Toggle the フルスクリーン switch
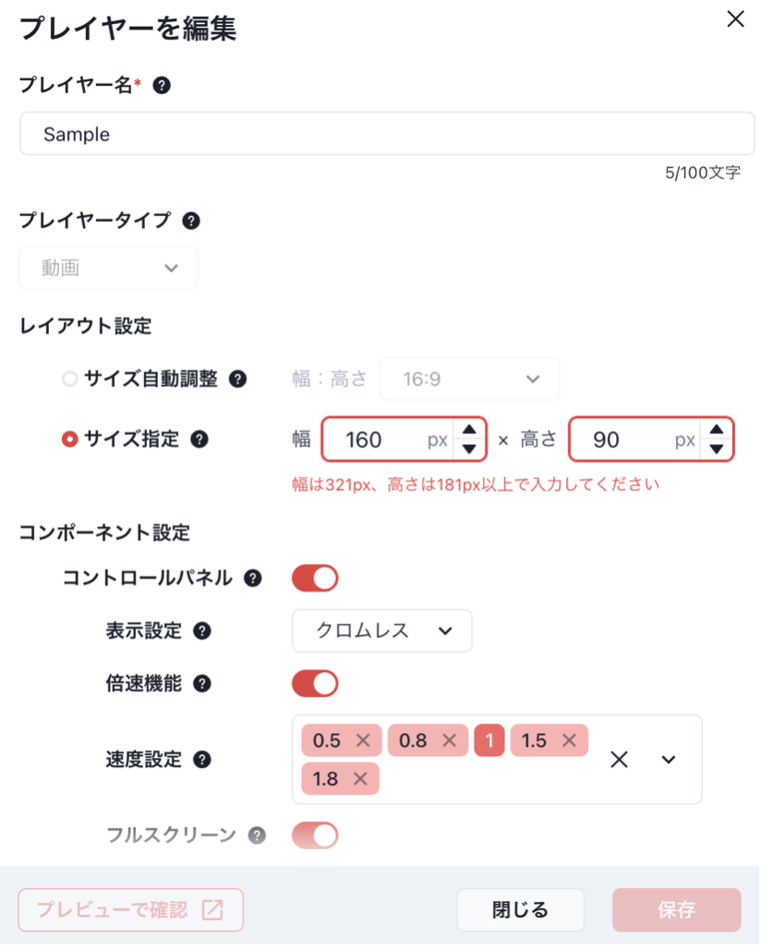This screenshot has height=949, width=761. 315,835
